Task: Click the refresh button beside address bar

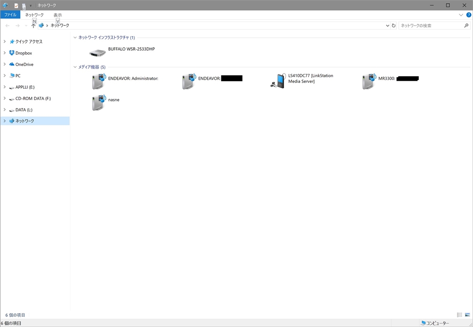Action: pyautogui.click(x=394, y=26)
